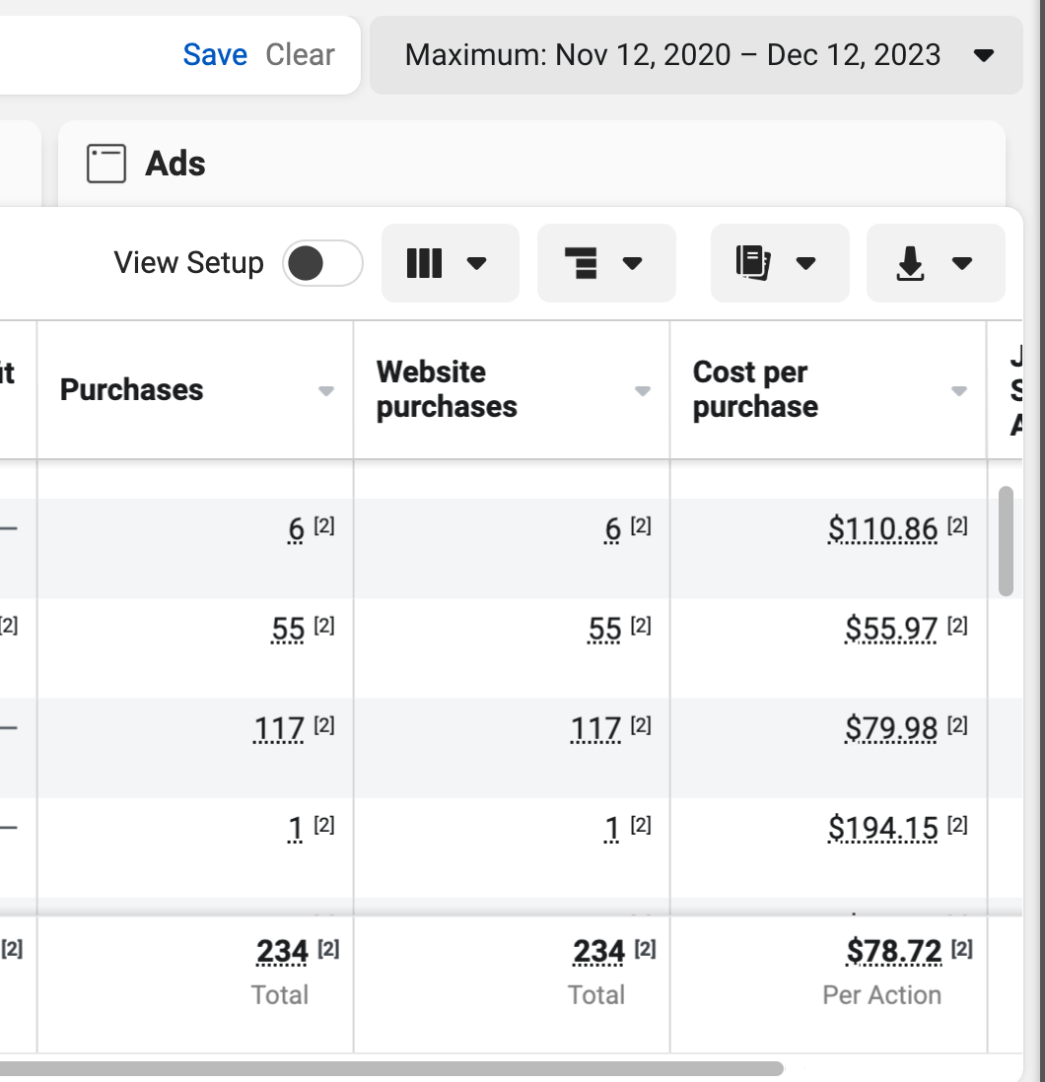Screen dimensions: 1045x1082
Task: Click the 117 purchases value
Action: [x=279, y=728]
